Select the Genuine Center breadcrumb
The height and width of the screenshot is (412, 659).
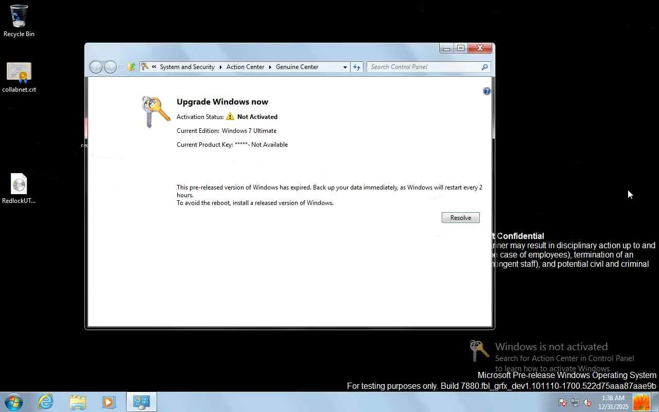pyautogui.click(x=297, y=67)
